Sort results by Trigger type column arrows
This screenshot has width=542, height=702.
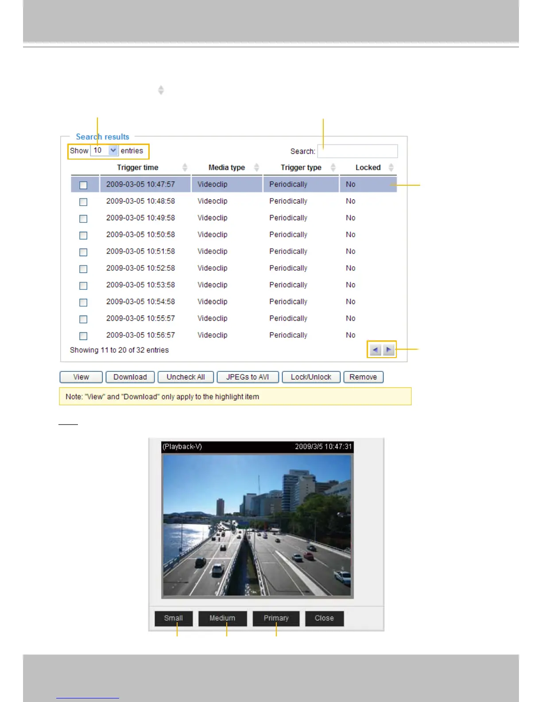pyautogui.click(x=333, y=168)
